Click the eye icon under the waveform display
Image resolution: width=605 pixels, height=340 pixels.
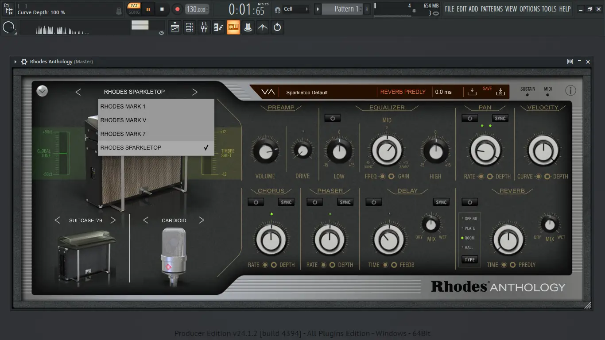click(x=161, y=33)
